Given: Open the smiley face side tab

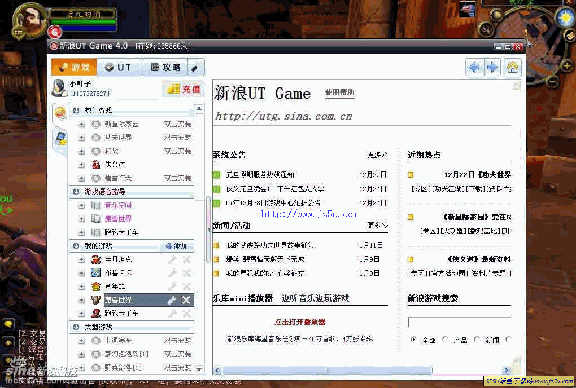Looking at the screenshot, I should [60, 112].
